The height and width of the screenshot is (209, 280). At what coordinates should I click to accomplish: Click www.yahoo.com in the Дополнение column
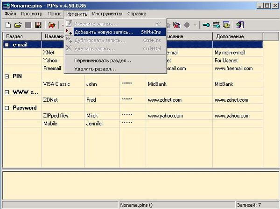(232, 116)
